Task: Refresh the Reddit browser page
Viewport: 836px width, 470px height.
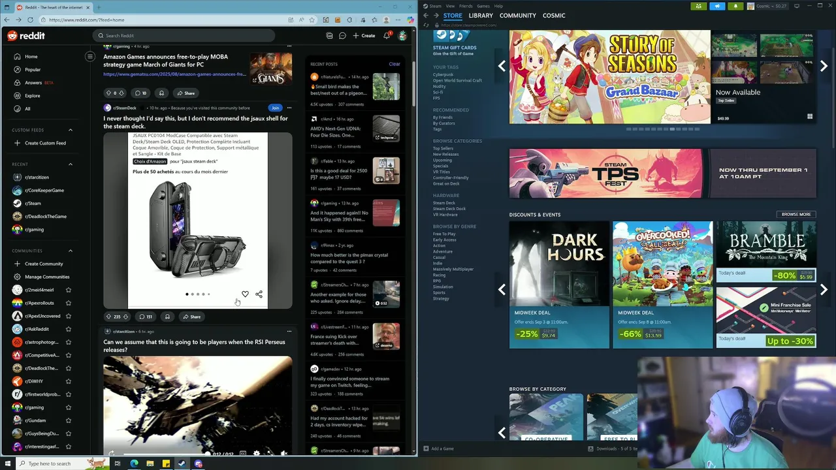Action: (x=31, y=20)
